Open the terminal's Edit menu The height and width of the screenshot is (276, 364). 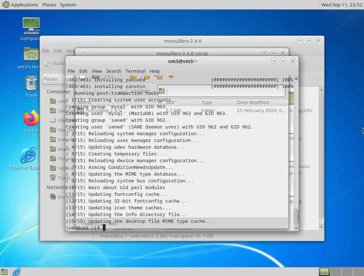pos(83,71)
